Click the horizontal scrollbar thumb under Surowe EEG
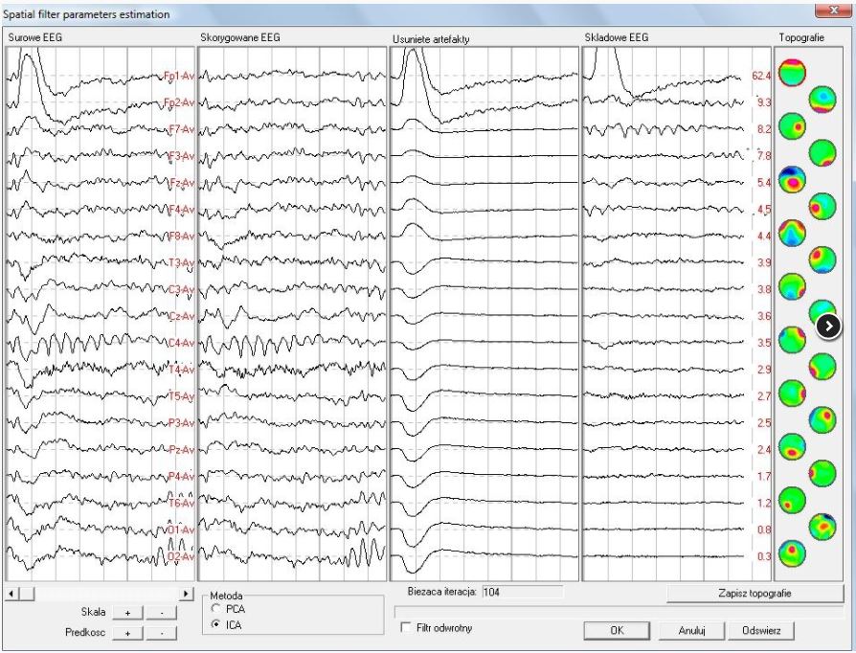Viewport: 856px width, 653px height. (x=26, y=594)
